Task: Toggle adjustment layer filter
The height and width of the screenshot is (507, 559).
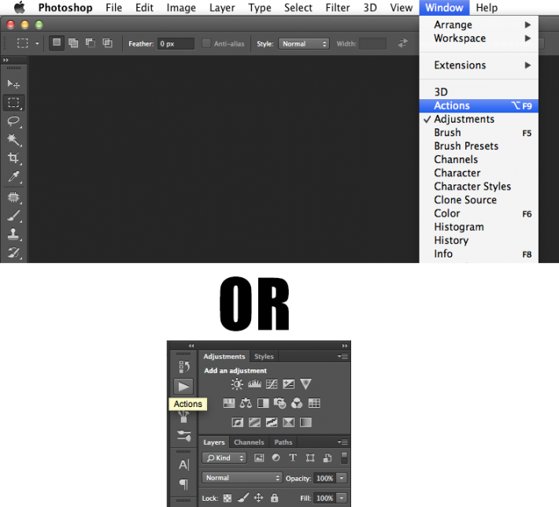Action: click(276, 458)
